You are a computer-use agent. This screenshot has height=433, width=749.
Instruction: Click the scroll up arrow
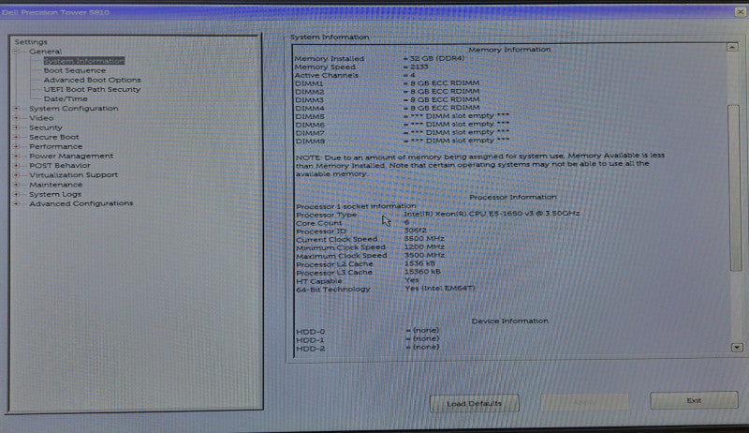click(x=732, y=47)
